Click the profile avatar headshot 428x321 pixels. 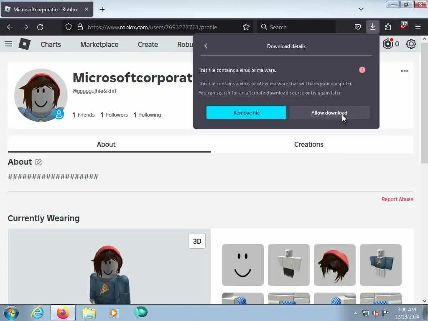[x=41, y=95]
